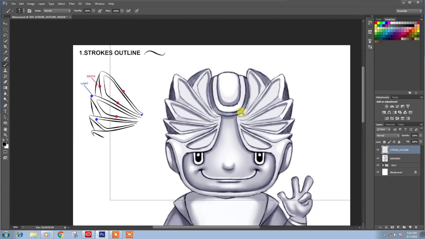The width and height of the screenshot is (425, 239).
Task: Select the Pen tool
Action: [5, 106]
